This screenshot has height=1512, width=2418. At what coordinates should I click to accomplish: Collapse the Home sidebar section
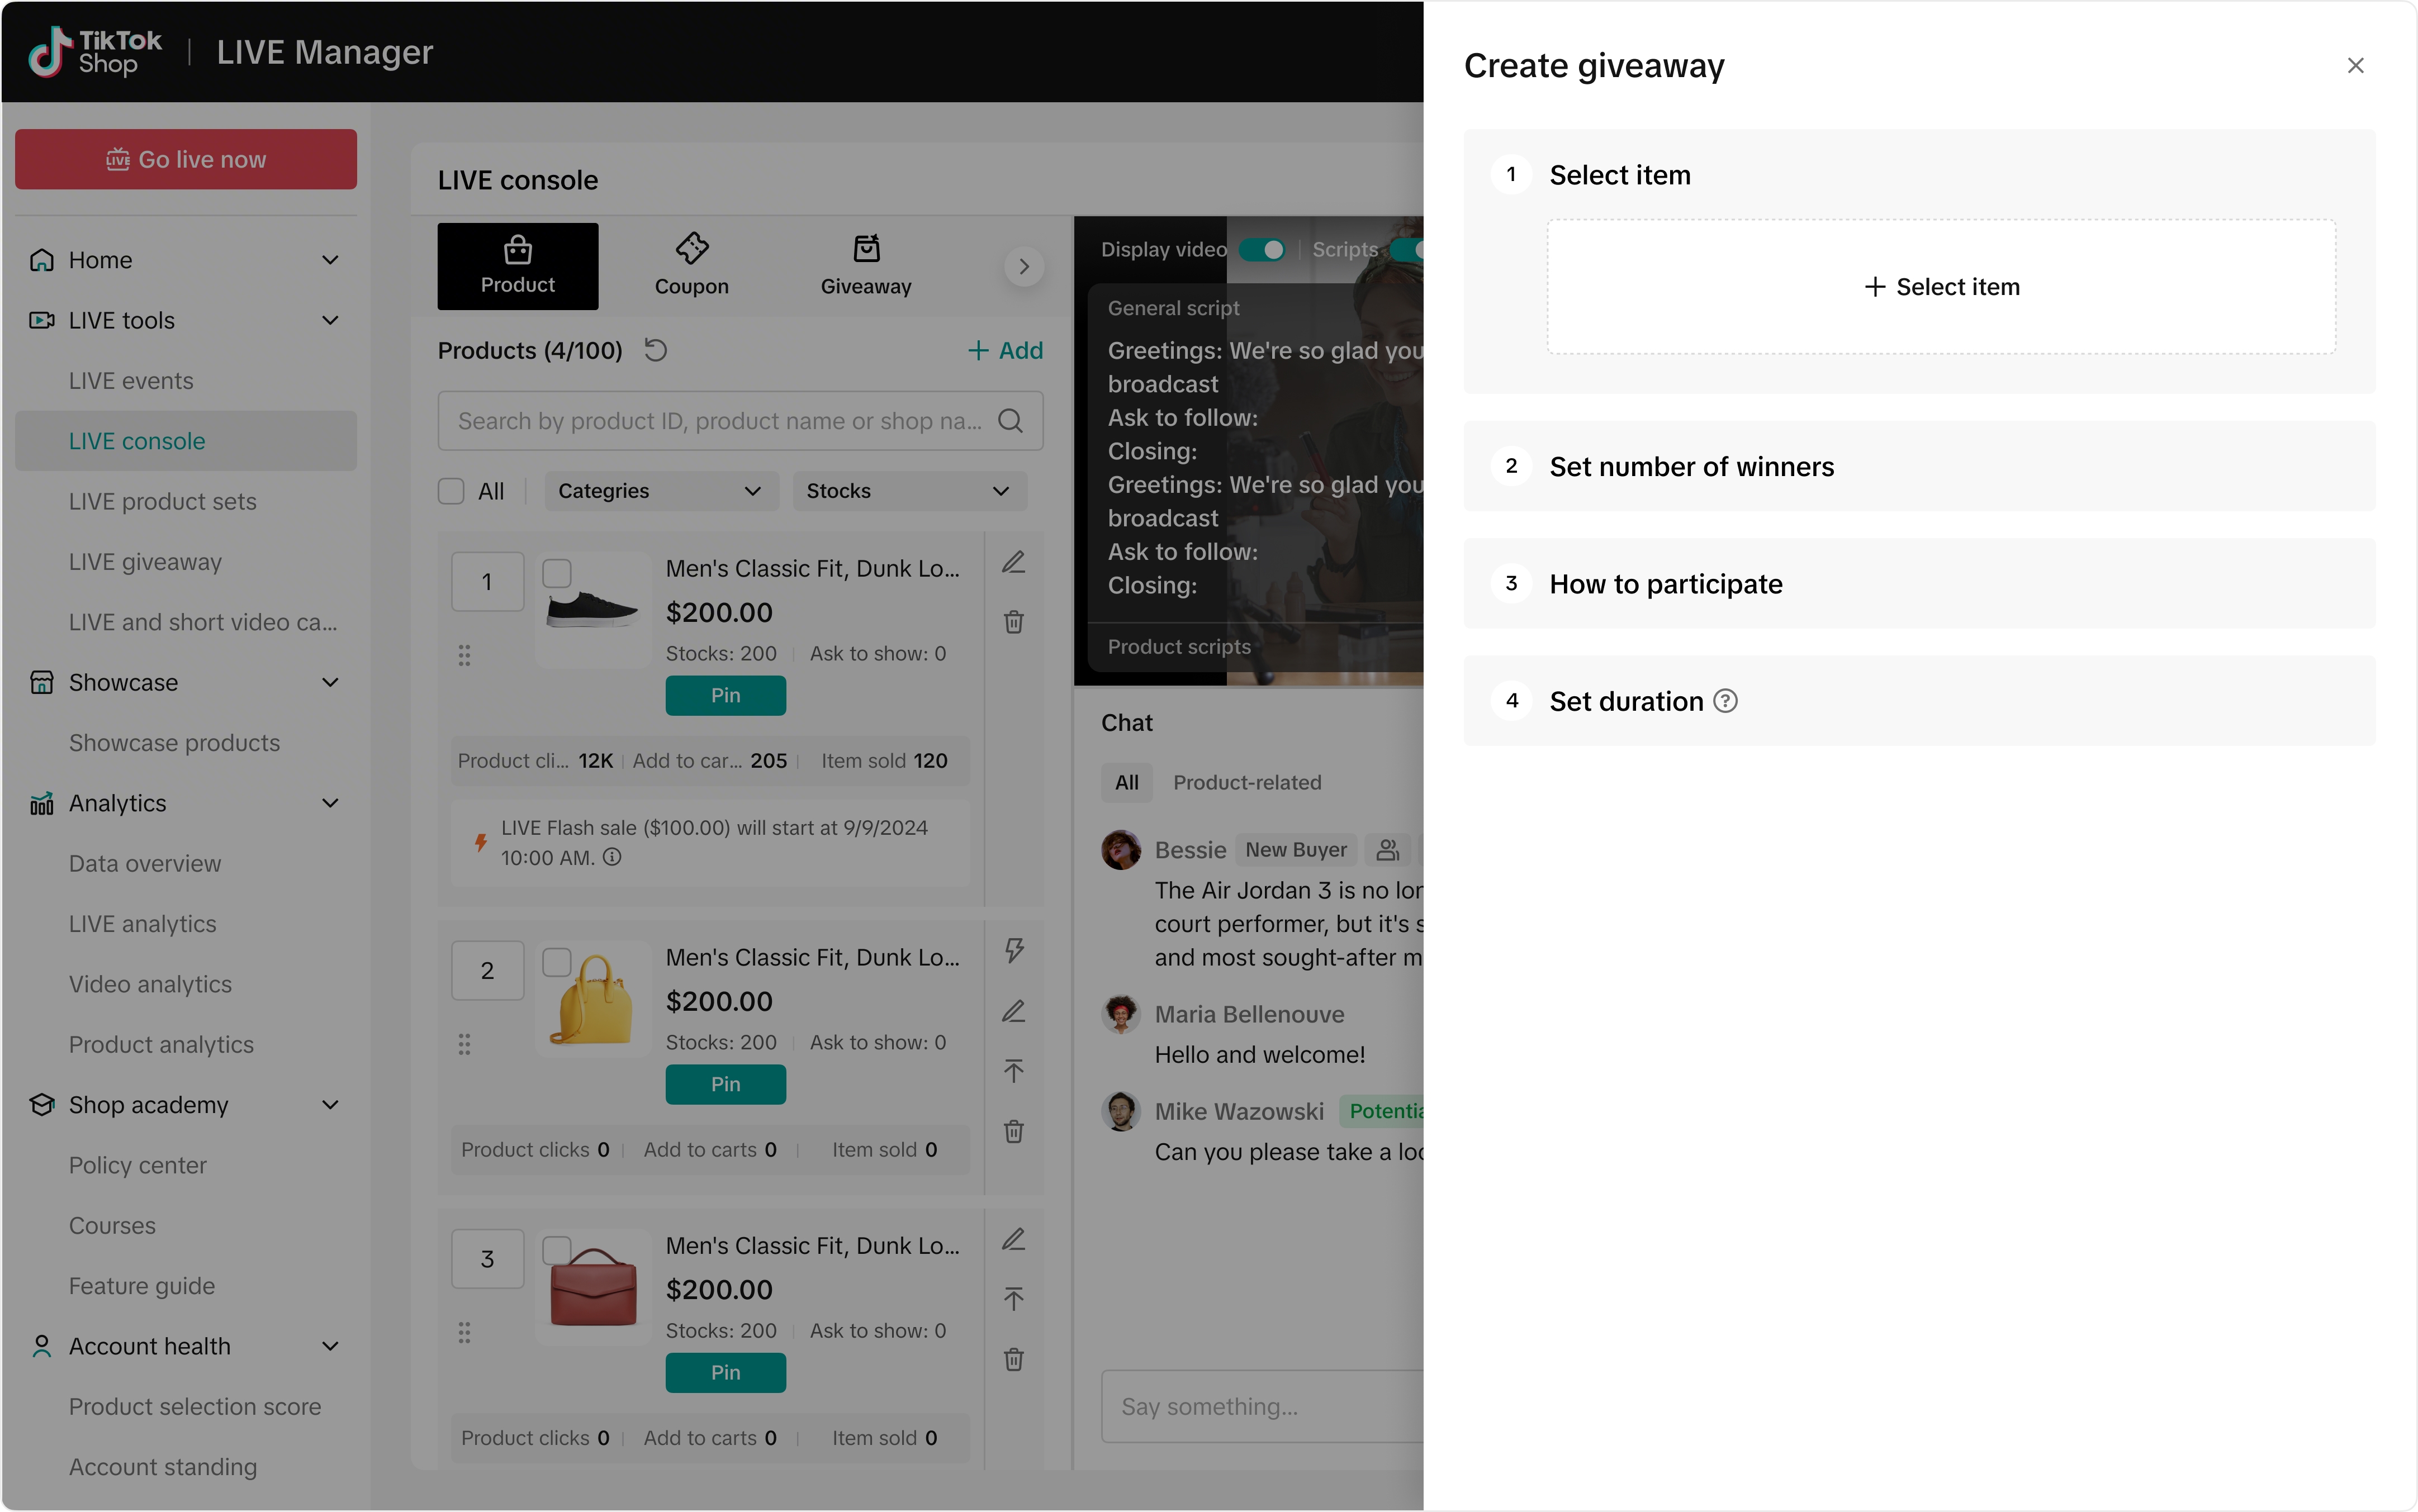pyautogui.click(x=330, y=260)
